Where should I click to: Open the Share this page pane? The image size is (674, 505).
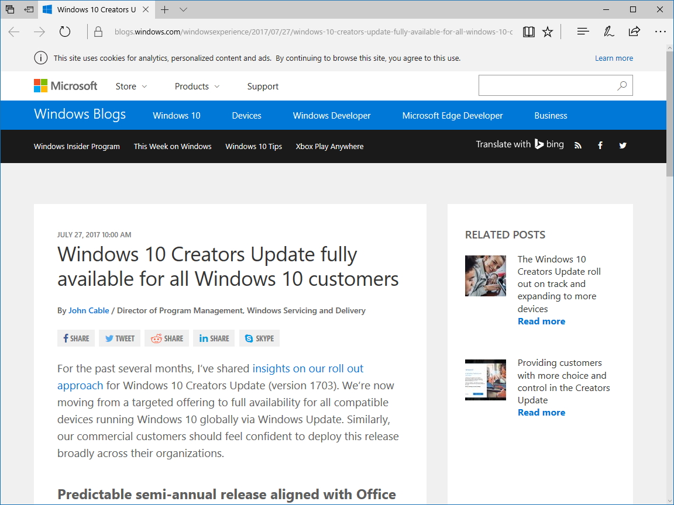634,32
